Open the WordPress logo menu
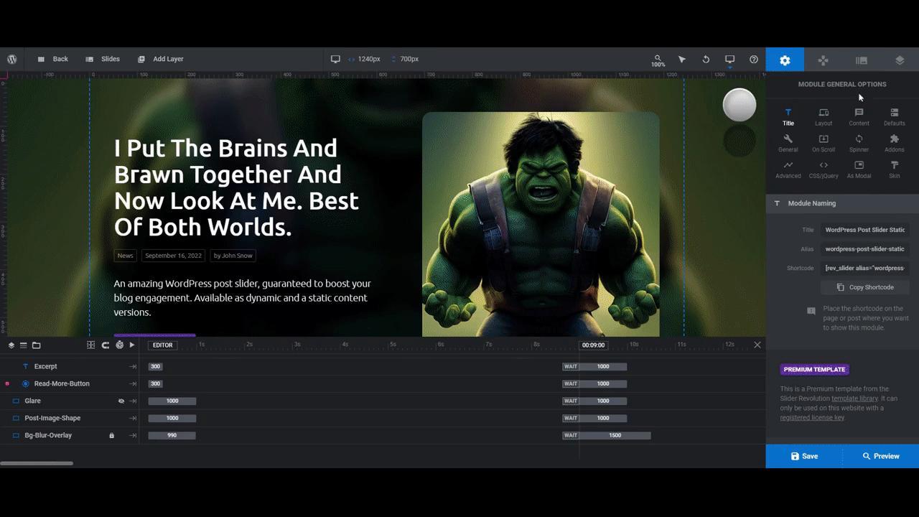The width and height of the screenshot is (919, 517). pyautogui.click(x=12, y=59)
